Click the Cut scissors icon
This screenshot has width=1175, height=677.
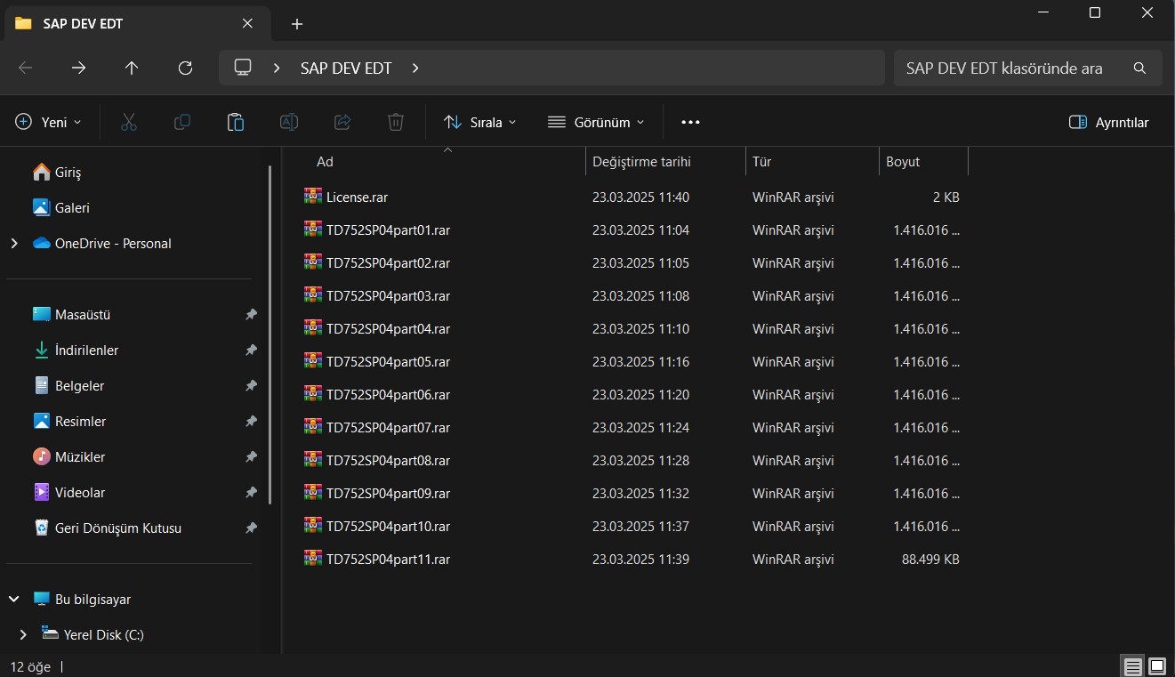coord(129,122)
